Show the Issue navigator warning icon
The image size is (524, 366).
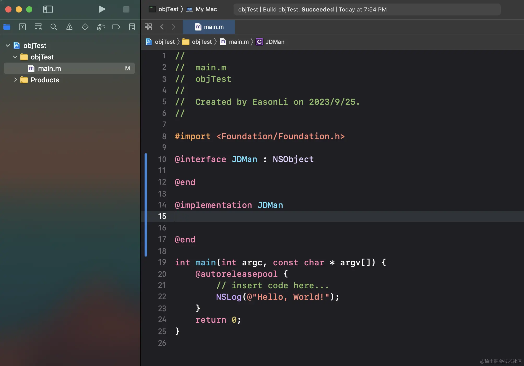pyautogui.click(x=69, y=27)
